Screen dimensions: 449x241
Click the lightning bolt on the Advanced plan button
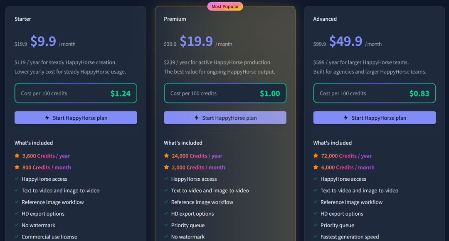tap(346, 118)
